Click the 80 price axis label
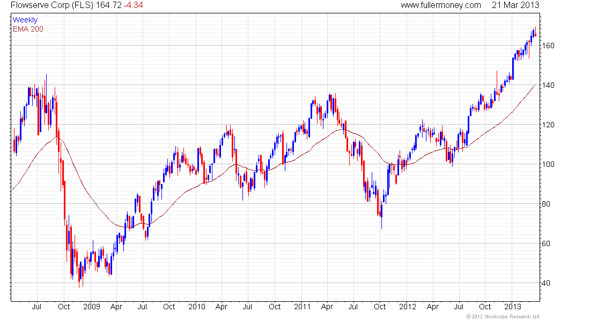Screen dimensions: 590x321 pos(547,204)
